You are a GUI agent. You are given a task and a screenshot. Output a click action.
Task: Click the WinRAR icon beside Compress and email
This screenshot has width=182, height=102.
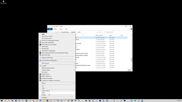40,78
